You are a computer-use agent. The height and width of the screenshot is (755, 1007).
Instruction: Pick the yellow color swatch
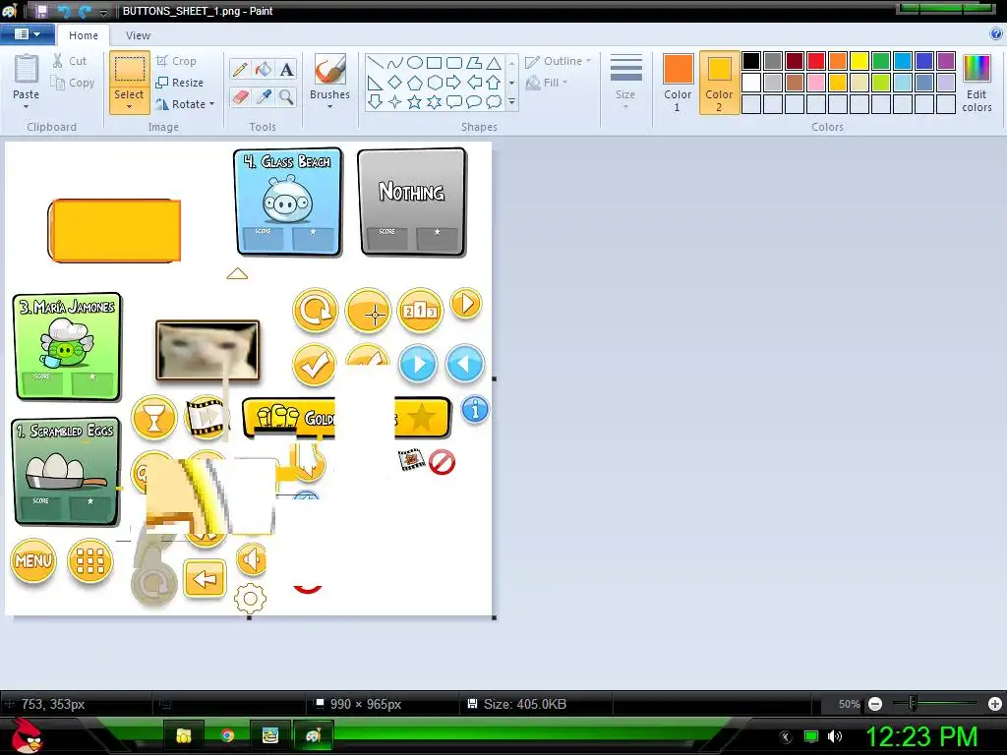coord(859,61)
